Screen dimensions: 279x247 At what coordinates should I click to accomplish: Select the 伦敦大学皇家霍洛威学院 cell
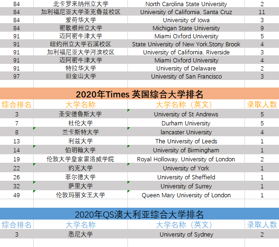click(x=81, y=159)
